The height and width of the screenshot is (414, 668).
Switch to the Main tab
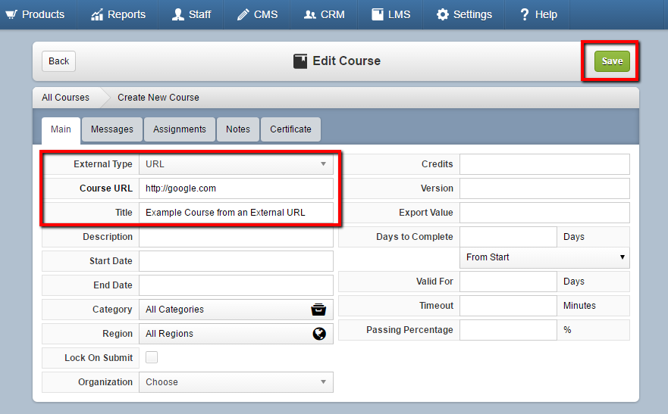click(61, 129)
